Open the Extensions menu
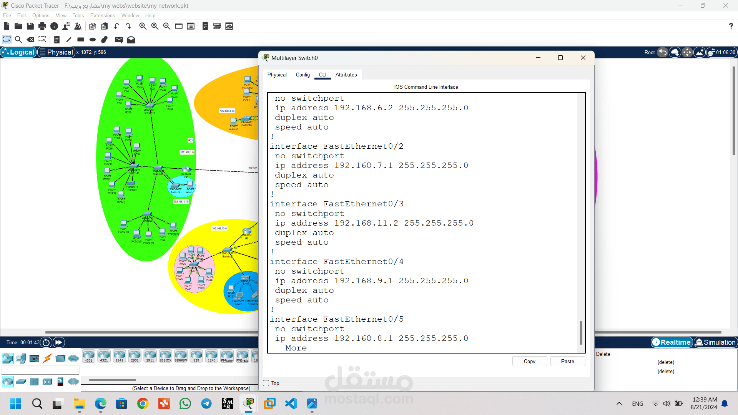This screenshot has height=415, width=738. pos(102,15)
